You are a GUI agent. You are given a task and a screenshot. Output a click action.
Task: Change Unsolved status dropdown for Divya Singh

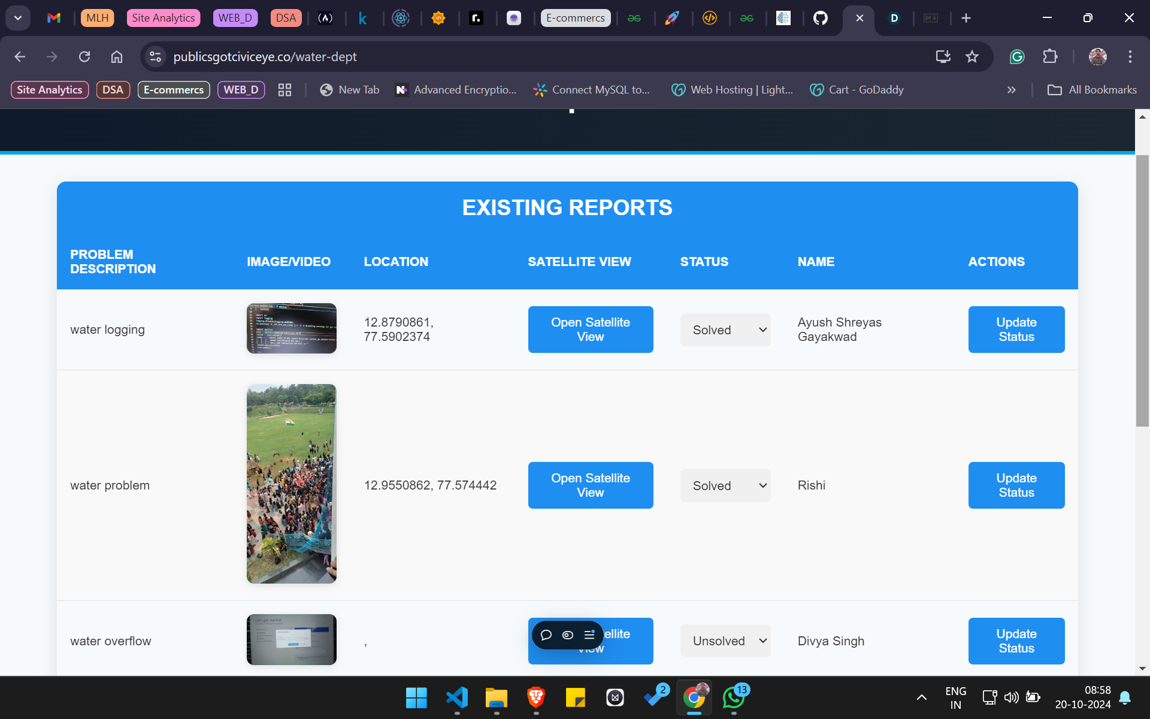pyautogui.click(x=725, y=641)
